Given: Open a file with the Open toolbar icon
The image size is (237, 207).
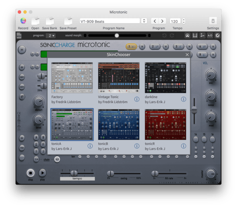Looking at the screenshot, I should coord(35,21).
